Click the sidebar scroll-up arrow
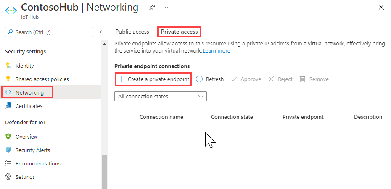 point(104,44)
